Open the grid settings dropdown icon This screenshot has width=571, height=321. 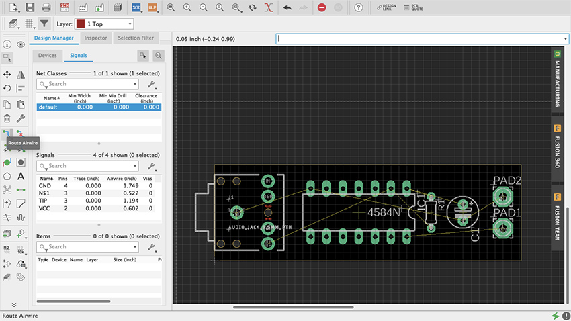pos(29,24)
